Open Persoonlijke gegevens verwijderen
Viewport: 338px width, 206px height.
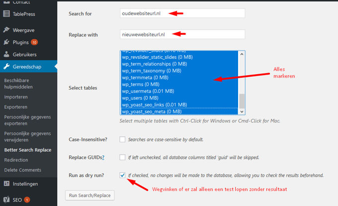pos(28,136)
